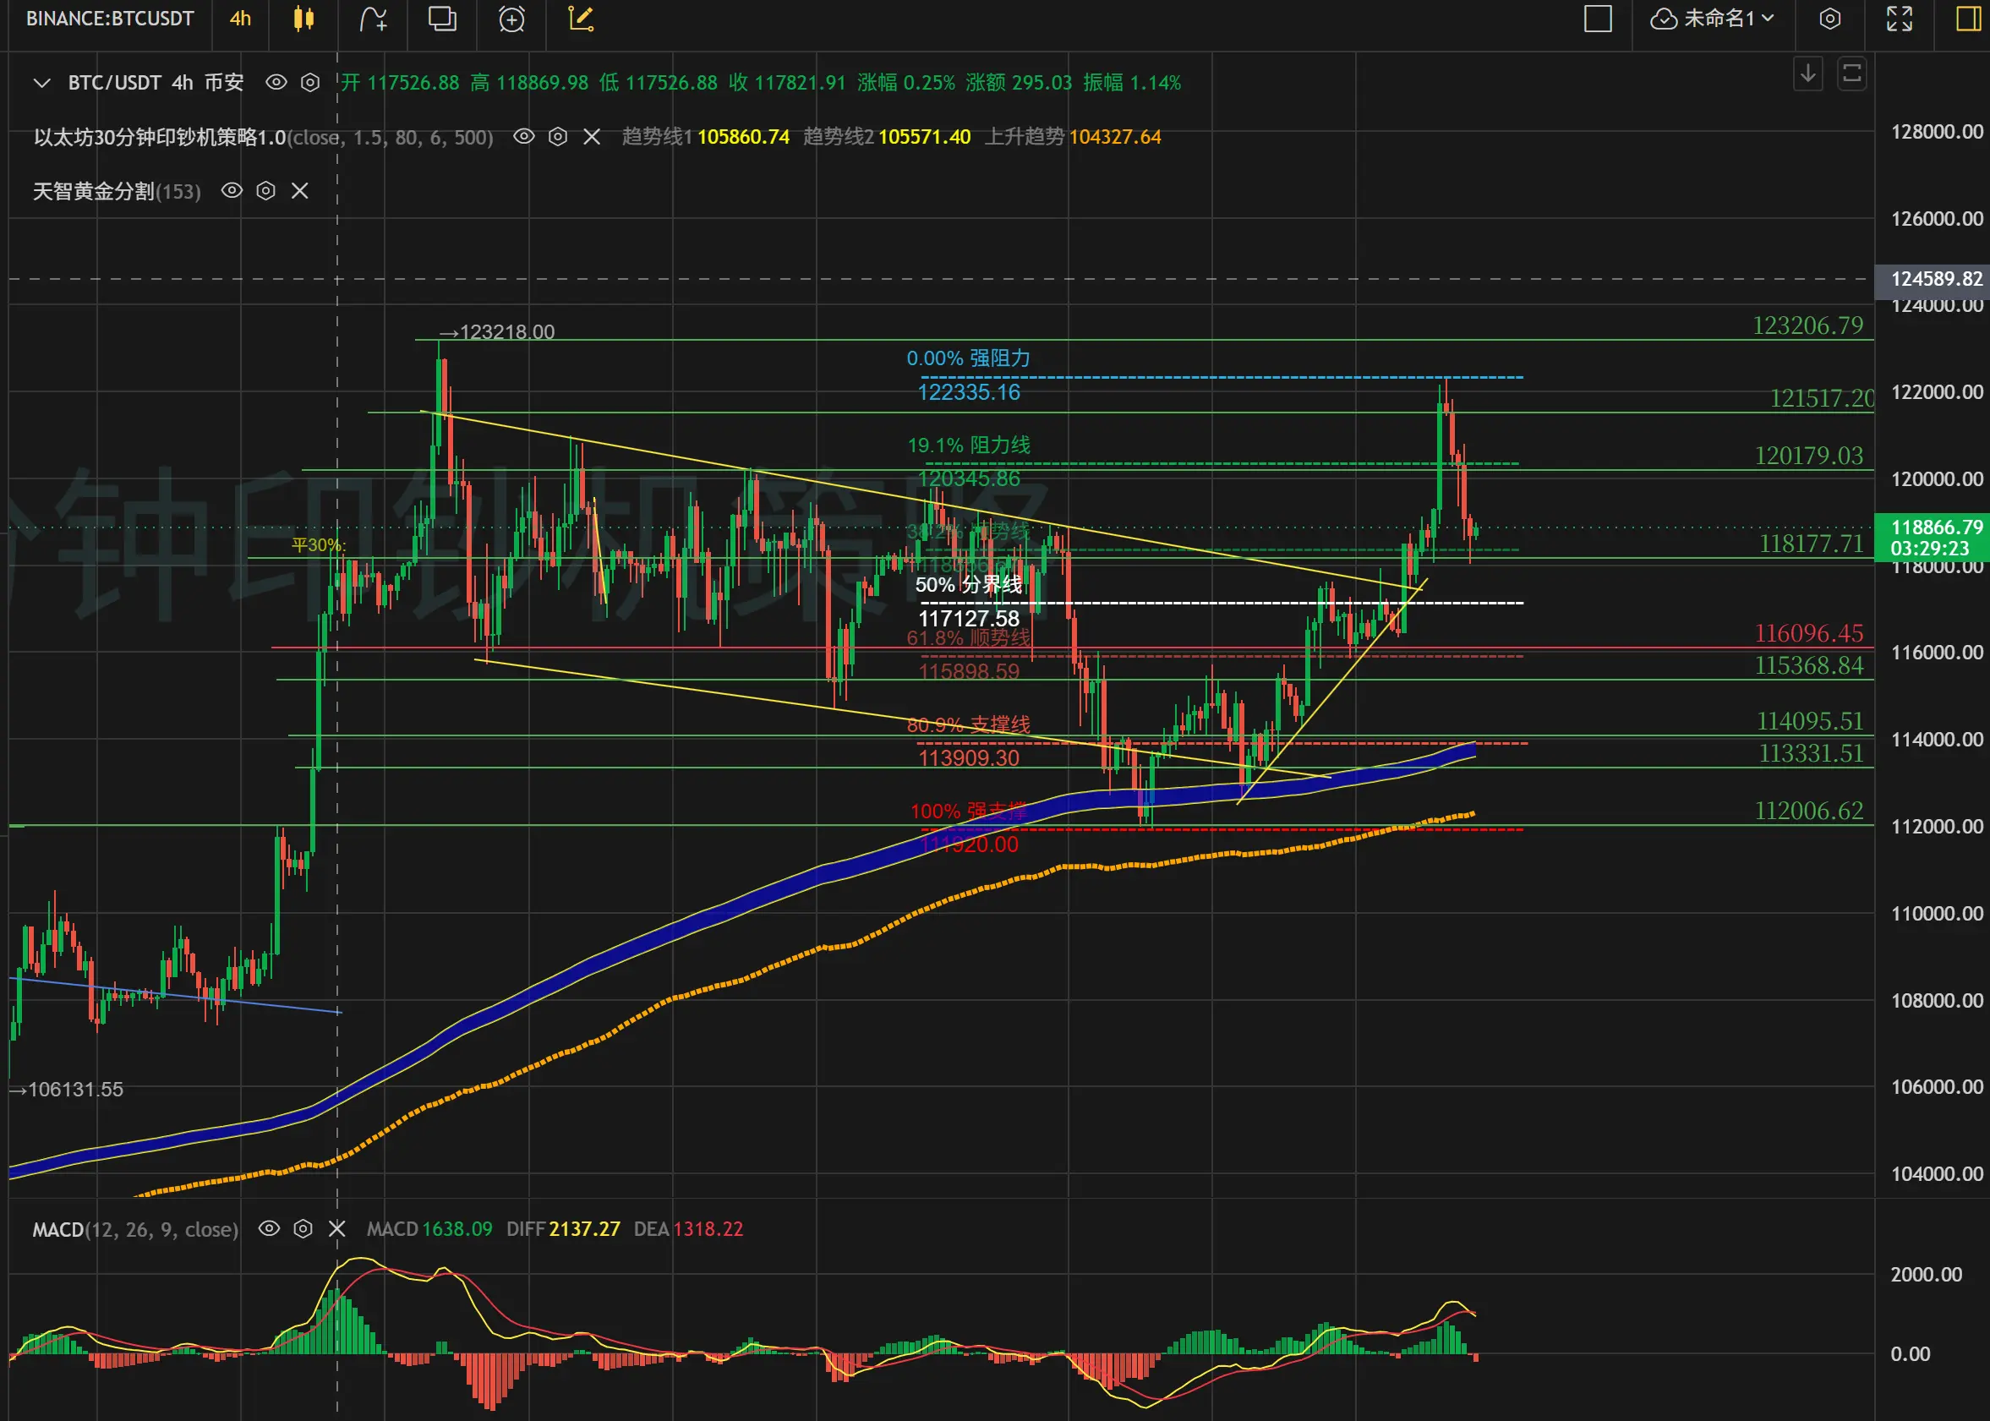
Task: Click the 趋势线2 value 105571.40
Action: click(925, 138)
